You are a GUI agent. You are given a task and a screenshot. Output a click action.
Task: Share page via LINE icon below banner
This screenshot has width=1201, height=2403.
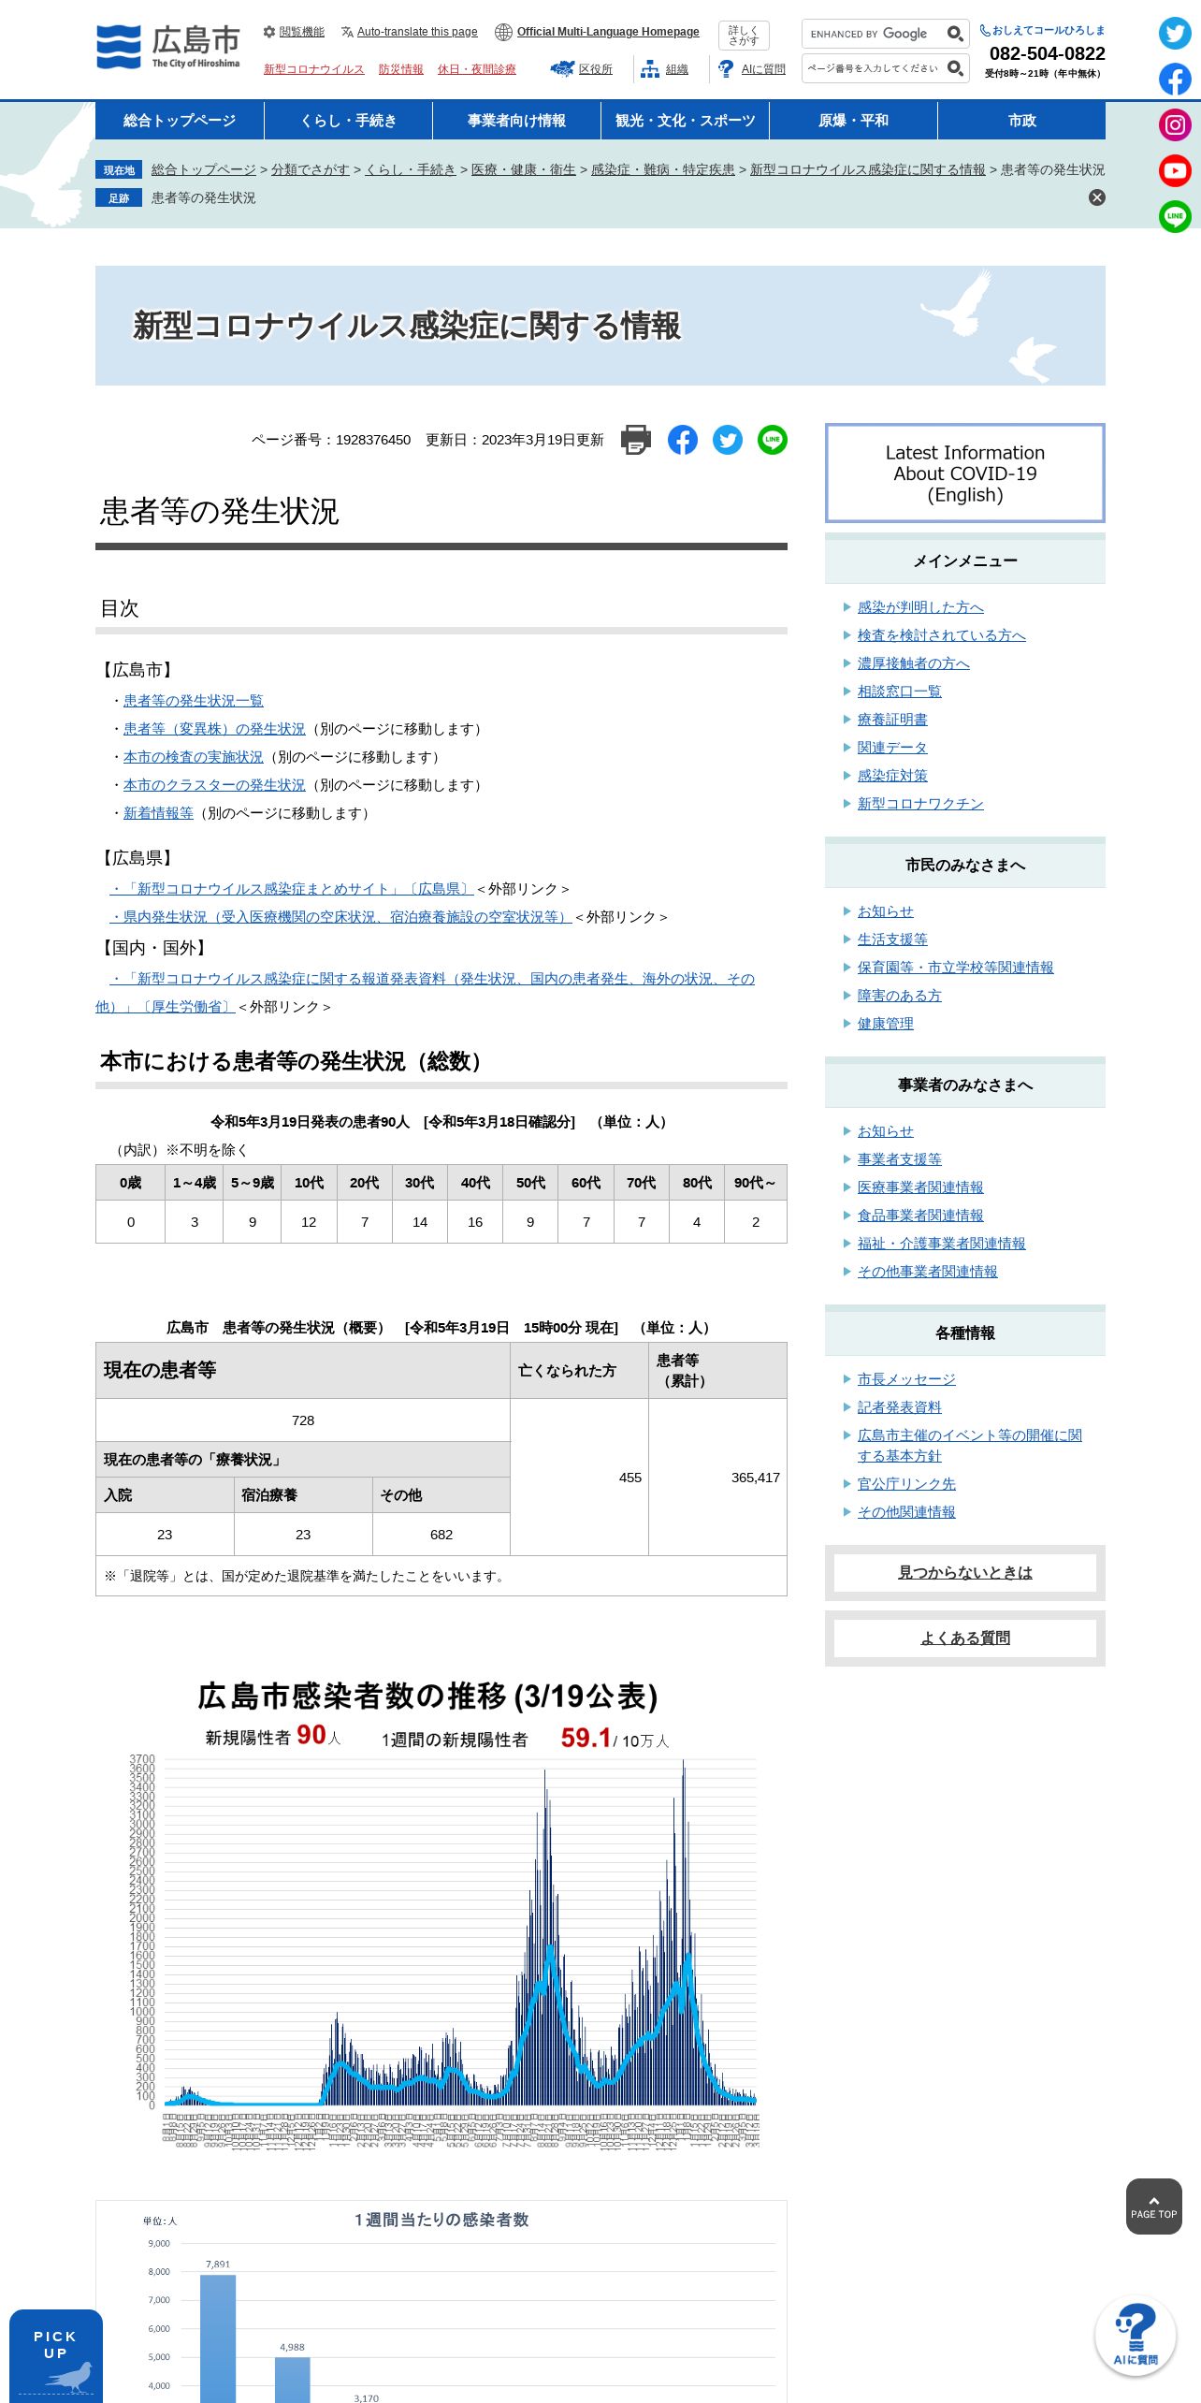click(x=773, y=440)
